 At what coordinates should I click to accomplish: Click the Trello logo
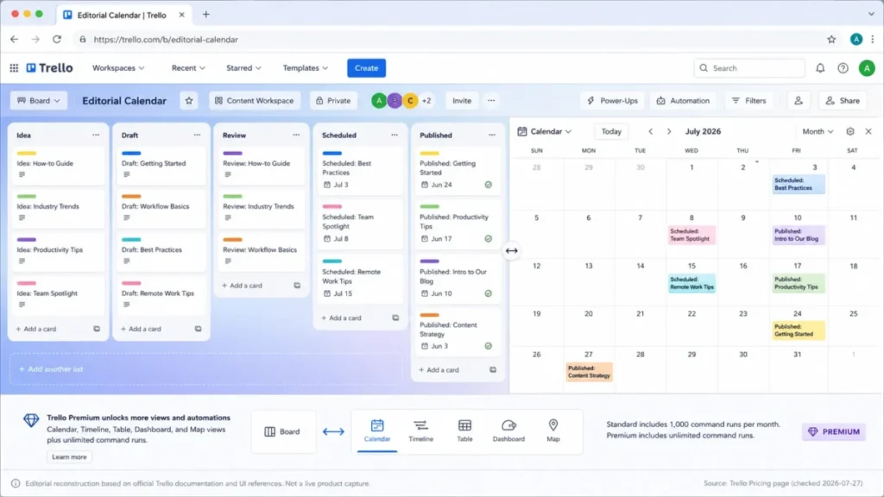49,67
